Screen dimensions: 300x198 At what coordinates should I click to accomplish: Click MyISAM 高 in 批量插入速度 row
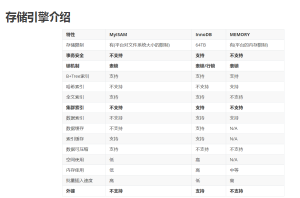coord(111,180)
